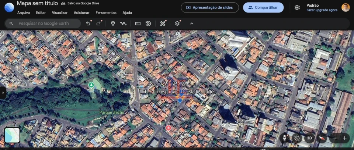Image resolution: width=354 pixels, height=150 pixels.
Task: Zoom in with the plus button
Action: 344,138
